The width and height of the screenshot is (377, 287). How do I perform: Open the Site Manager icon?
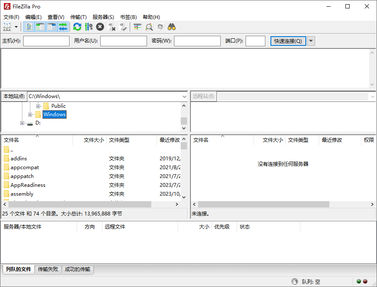[7, 27]
